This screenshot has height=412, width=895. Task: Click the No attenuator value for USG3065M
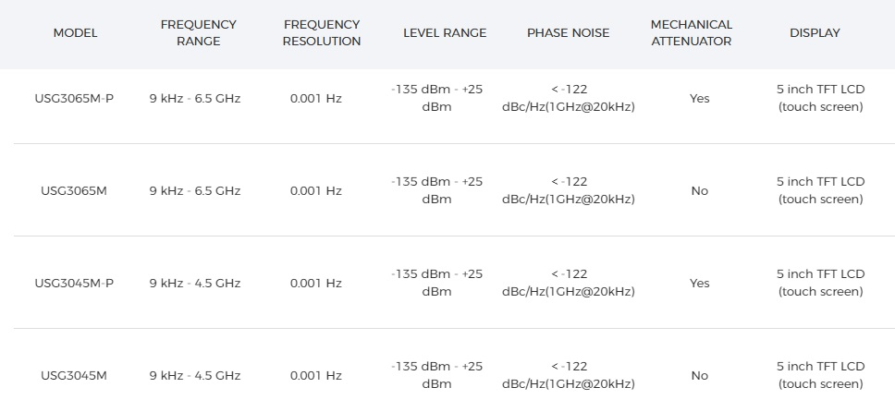coord(699,190)
